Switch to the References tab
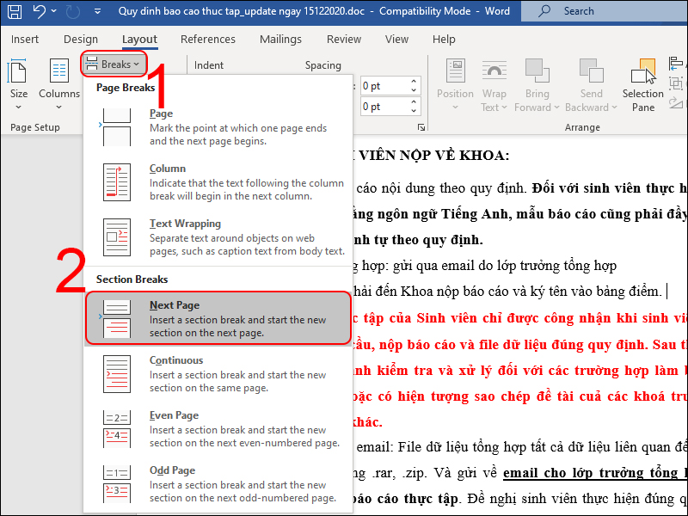Screen dimensions: 688x516 coord(207,40)
